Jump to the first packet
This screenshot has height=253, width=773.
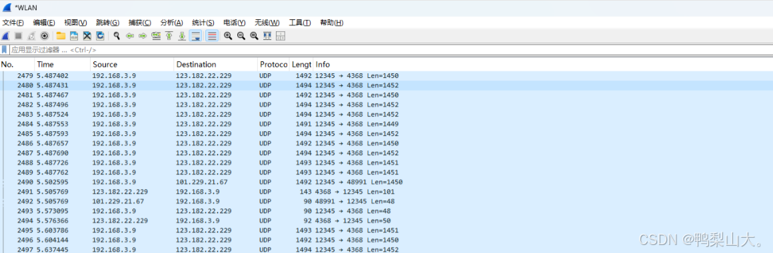tap(169, 36)
